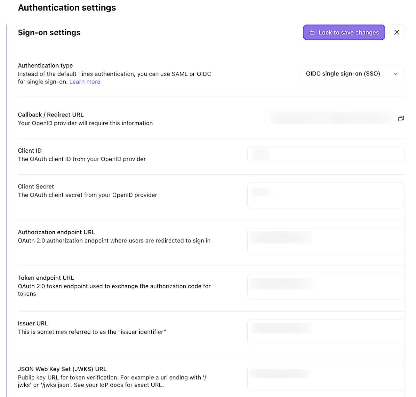The height and width of the screenshot is (397, 416).
Task: Click the Token endpoint URL label
Action: (x=46, y=278)
